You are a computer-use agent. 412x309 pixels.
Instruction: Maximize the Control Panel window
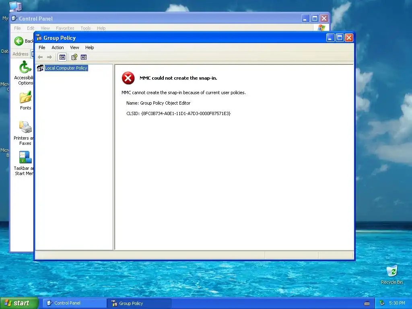(x=315, y=19)
